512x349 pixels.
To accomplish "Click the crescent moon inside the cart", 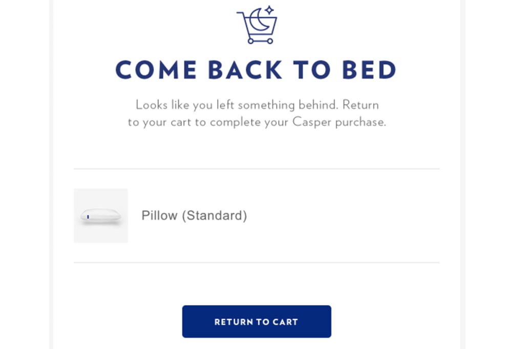I will (259, 20).
